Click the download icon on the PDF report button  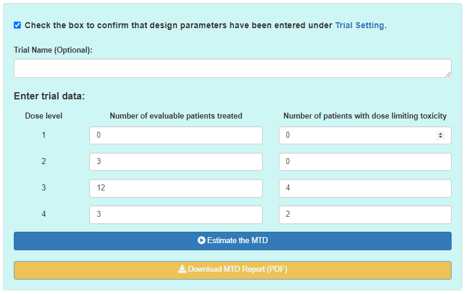[x=182, y=269]
